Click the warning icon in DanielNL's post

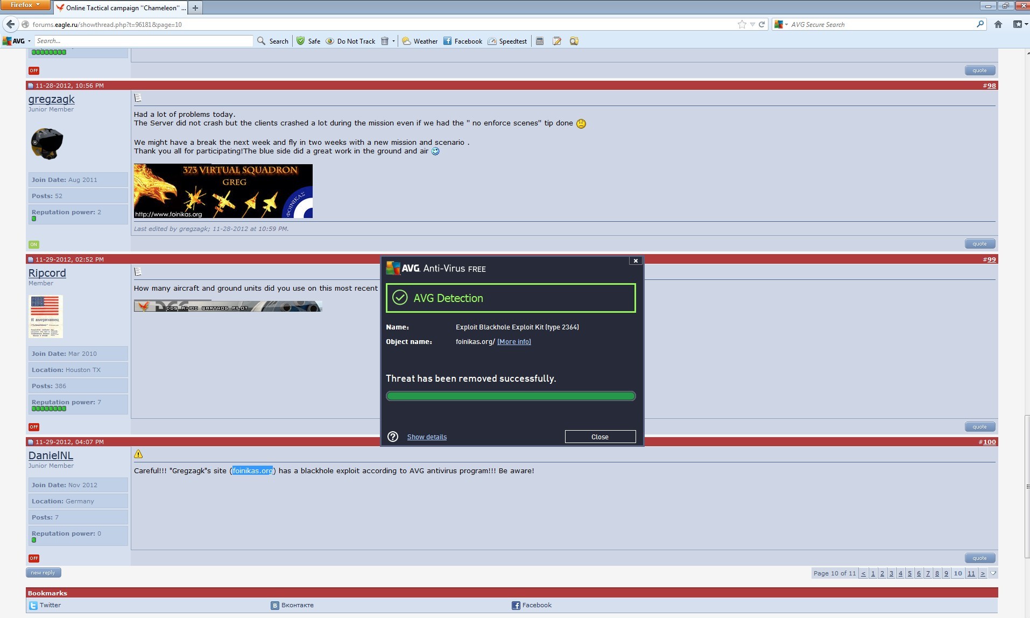[x=138, y=454]
